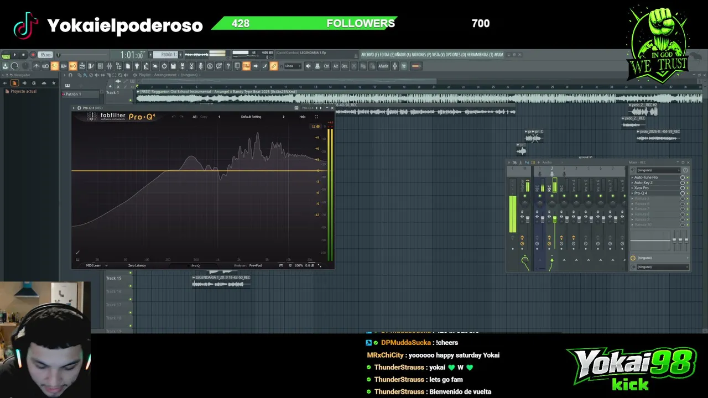This screenshot has width=708, height=398.
Task: Click the Analyzer Pre+Post setting
Action: click(x=248, y=265)
